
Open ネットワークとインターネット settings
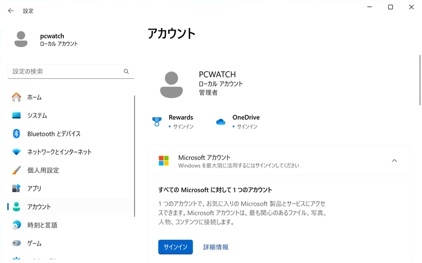[71, 152]
